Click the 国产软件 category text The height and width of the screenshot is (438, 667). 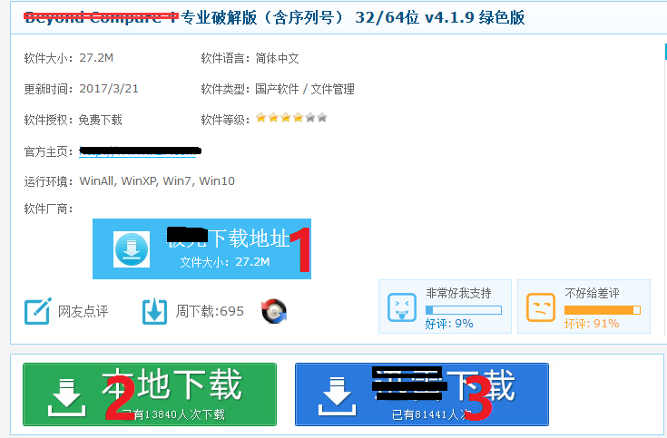[277, 89]
